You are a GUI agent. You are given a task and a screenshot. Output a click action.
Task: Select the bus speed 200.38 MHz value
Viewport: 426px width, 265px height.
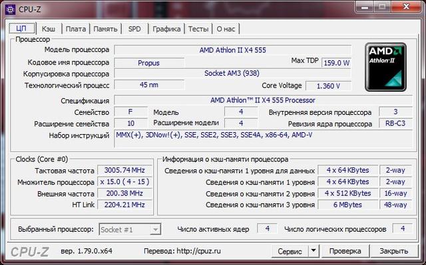[x=124, y=193]
